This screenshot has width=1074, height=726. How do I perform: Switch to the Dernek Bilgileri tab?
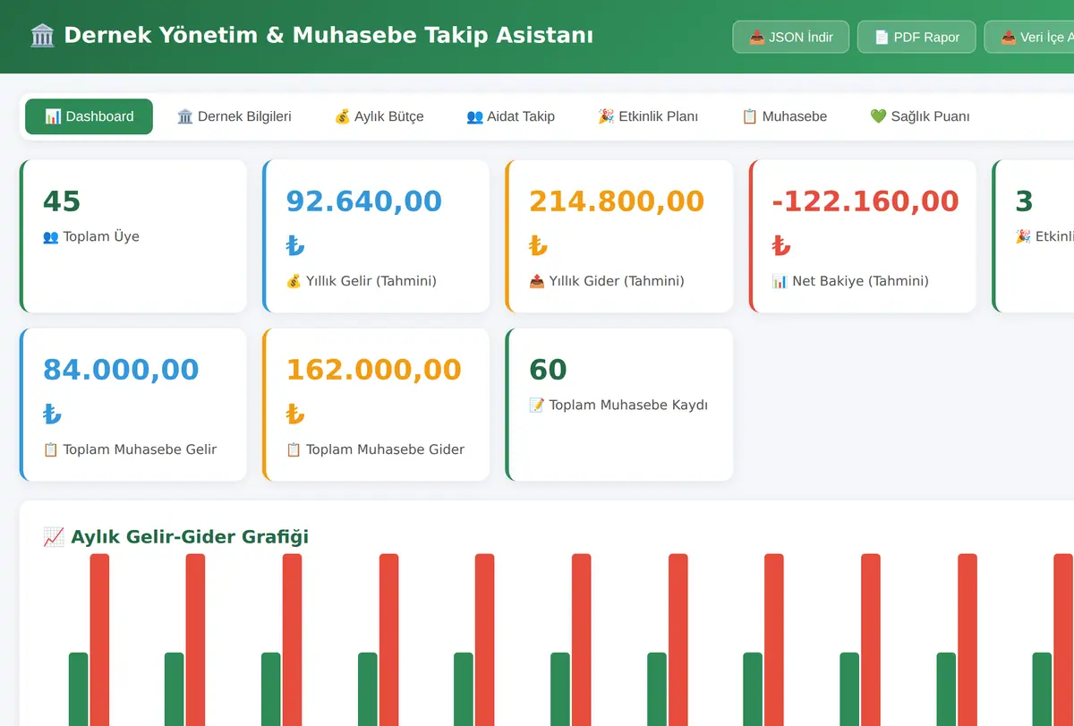pos(234,116)
